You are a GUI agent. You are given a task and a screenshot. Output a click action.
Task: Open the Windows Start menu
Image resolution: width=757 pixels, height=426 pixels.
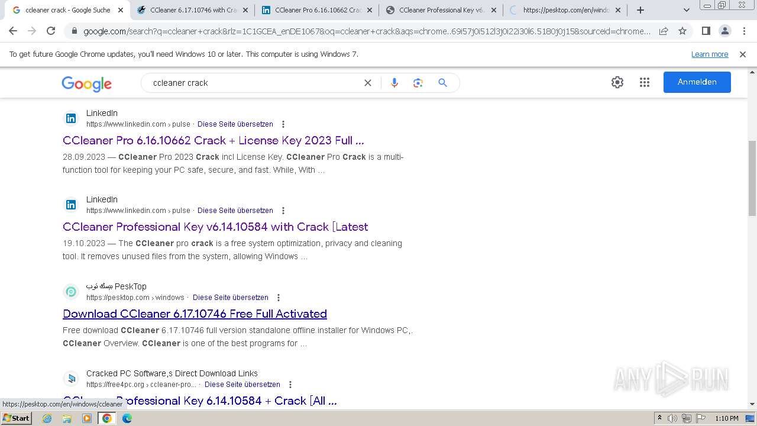tap(17, 418)
